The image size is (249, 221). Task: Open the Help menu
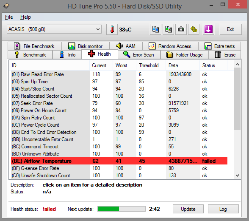(25, 17)
